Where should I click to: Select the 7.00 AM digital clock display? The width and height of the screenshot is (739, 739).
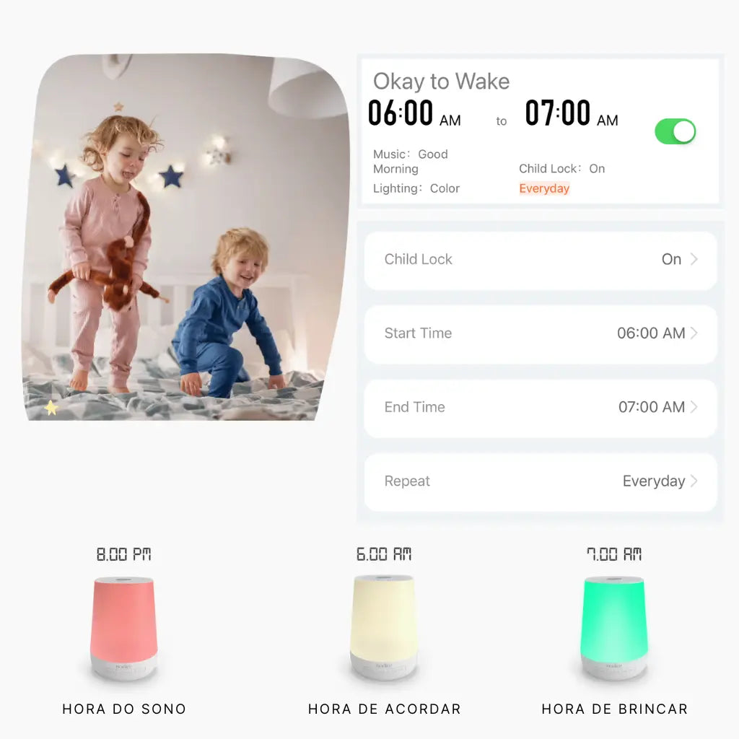point(614,554)
